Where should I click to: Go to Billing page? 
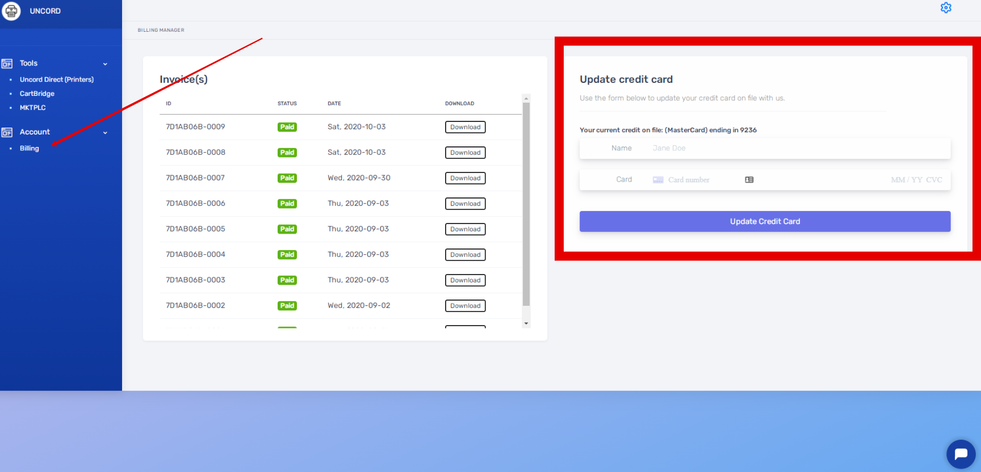coord(30,149)
